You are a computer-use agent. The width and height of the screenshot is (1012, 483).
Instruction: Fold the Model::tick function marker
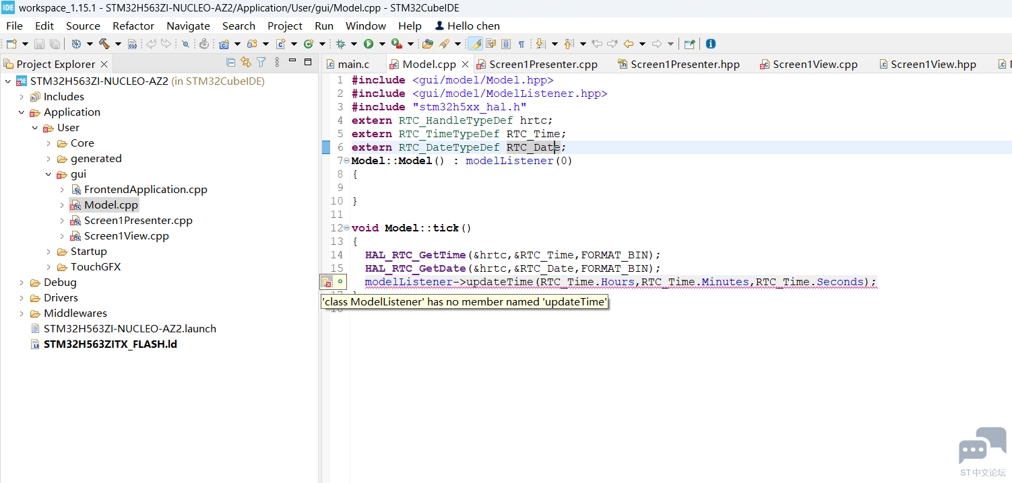(x=346, y=228)
